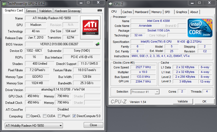Click the Bus Interface value PCI-E x16 @ x16
This screenshot has height=132, width=217.
click(x=82, y=57)
